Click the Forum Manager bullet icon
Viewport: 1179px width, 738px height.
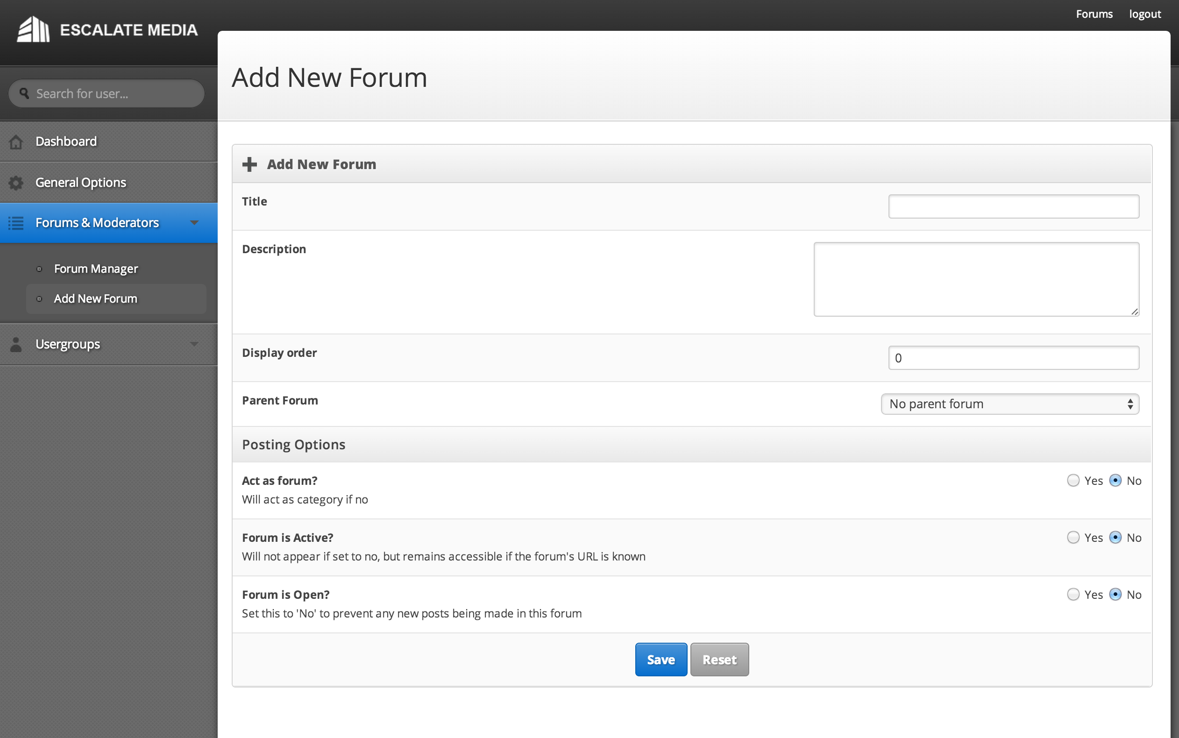(x=40, y=269)
